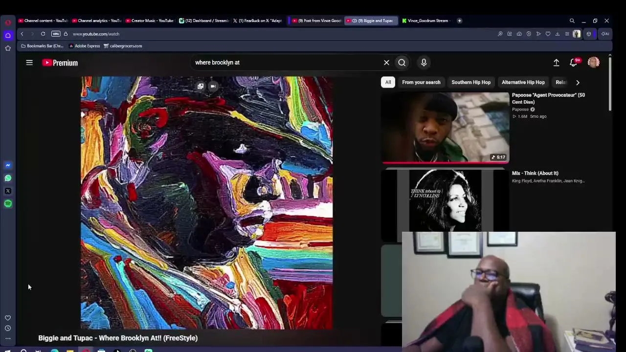Switch to the 'Vince_Goodrum Stream' tab
The image size is (626, 352).
point(425,21)
